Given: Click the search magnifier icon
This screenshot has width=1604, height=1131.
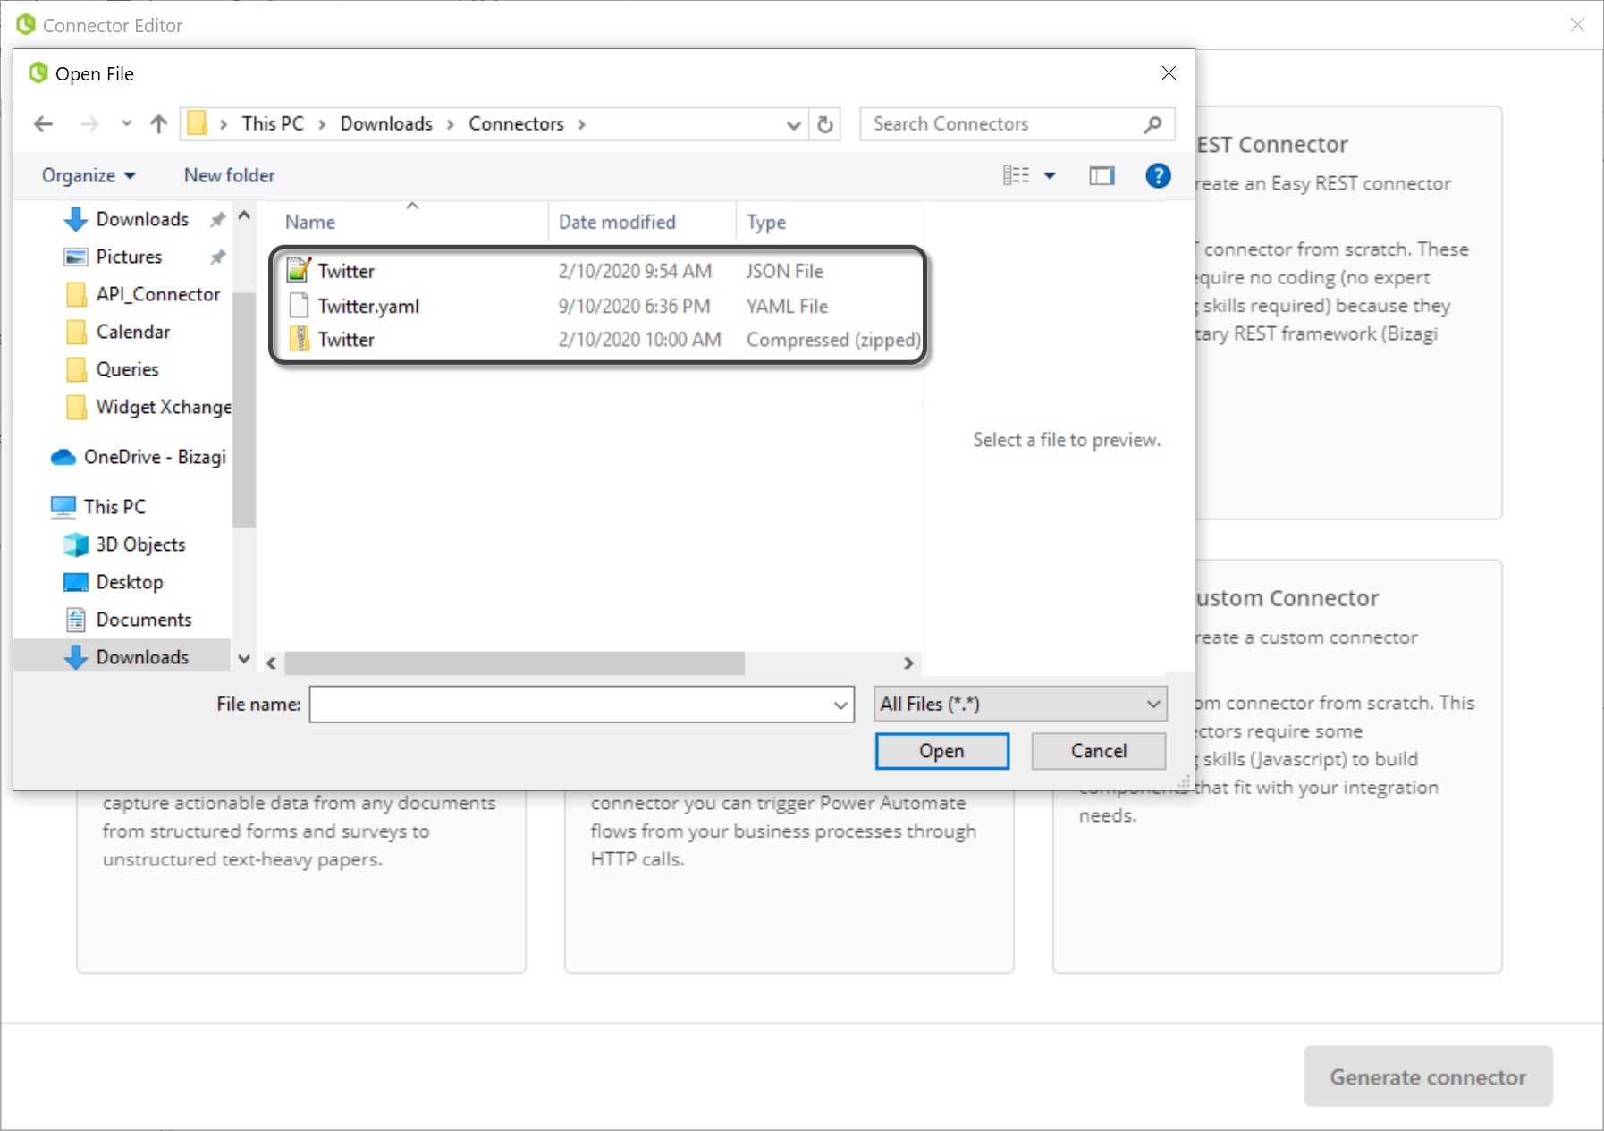Looking at the screenshot, I should tap(1152, 124).
